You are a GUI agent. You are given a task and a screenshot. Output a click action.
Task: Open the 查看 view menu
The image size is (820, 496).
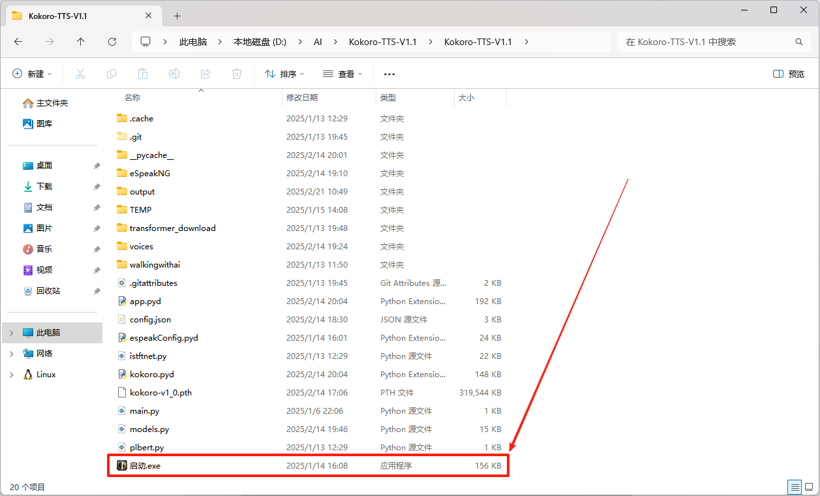tap(342, 74)
